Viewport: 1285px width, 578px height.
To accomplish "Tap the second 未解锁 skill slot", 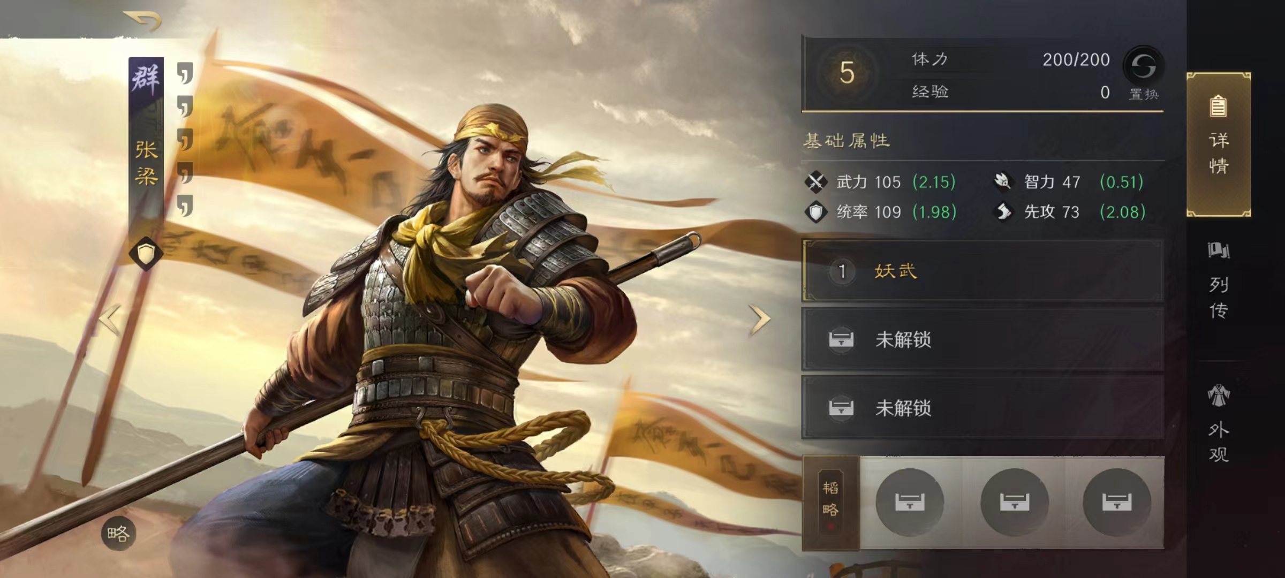I will [x=982, y=408].
